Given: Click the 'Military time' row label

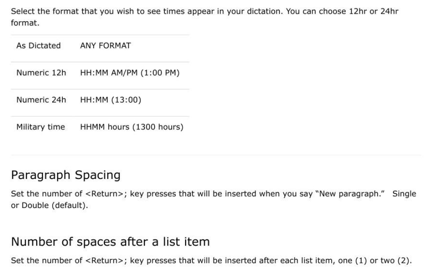Looking at the screenshot, I should [x=41, y=127].
